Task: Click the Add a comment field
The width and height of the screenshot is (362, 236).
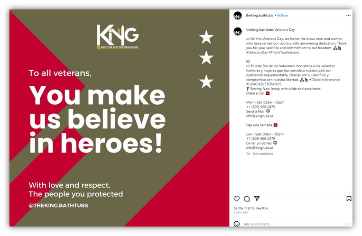Action: pyautogui.click(x=292, y=224)
